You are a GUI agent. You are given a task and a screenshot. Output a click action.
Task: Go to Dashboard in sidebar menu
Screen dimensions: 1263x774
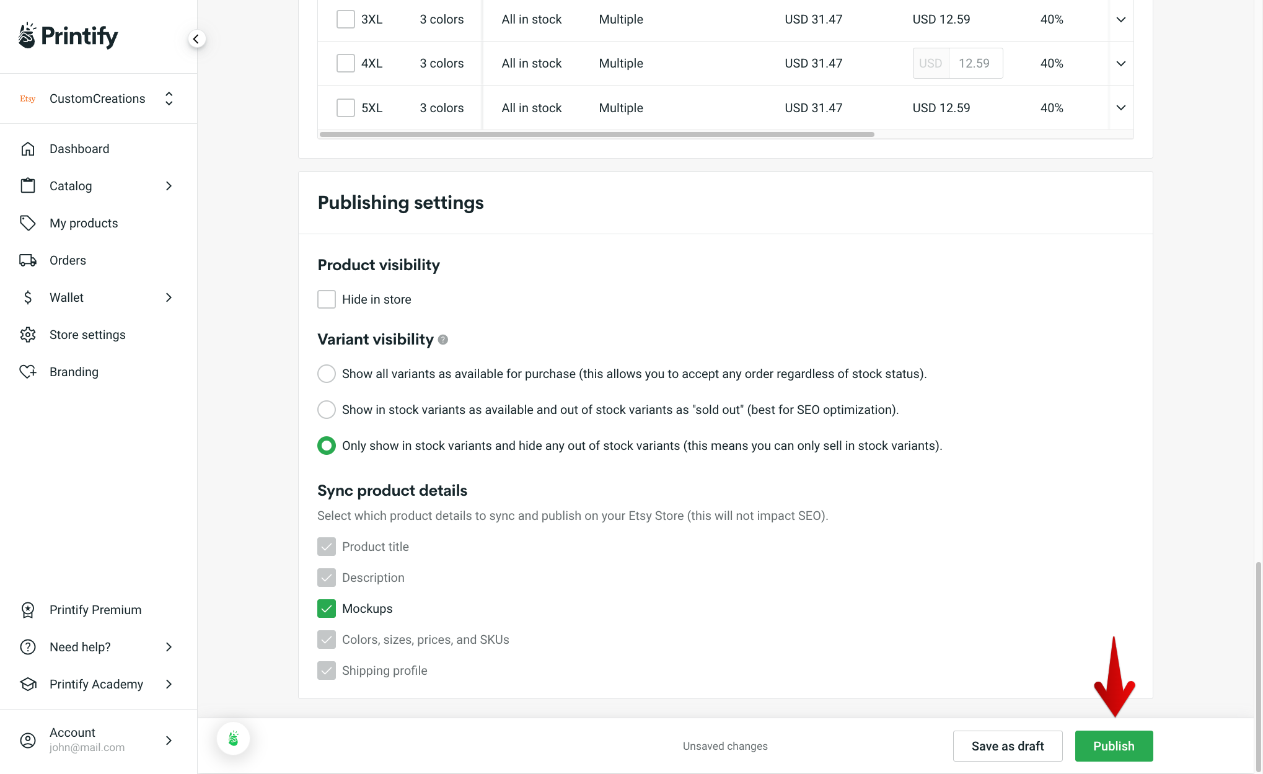click(x=79, y=149)
